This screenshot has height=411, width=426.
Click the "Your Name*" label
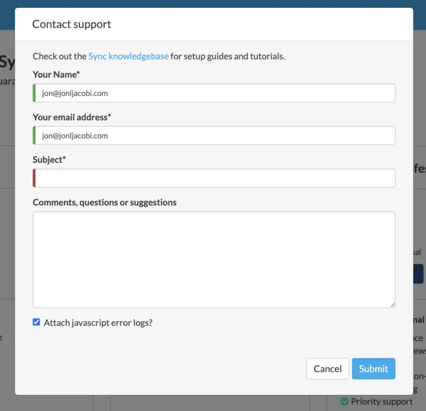[56, 75]
